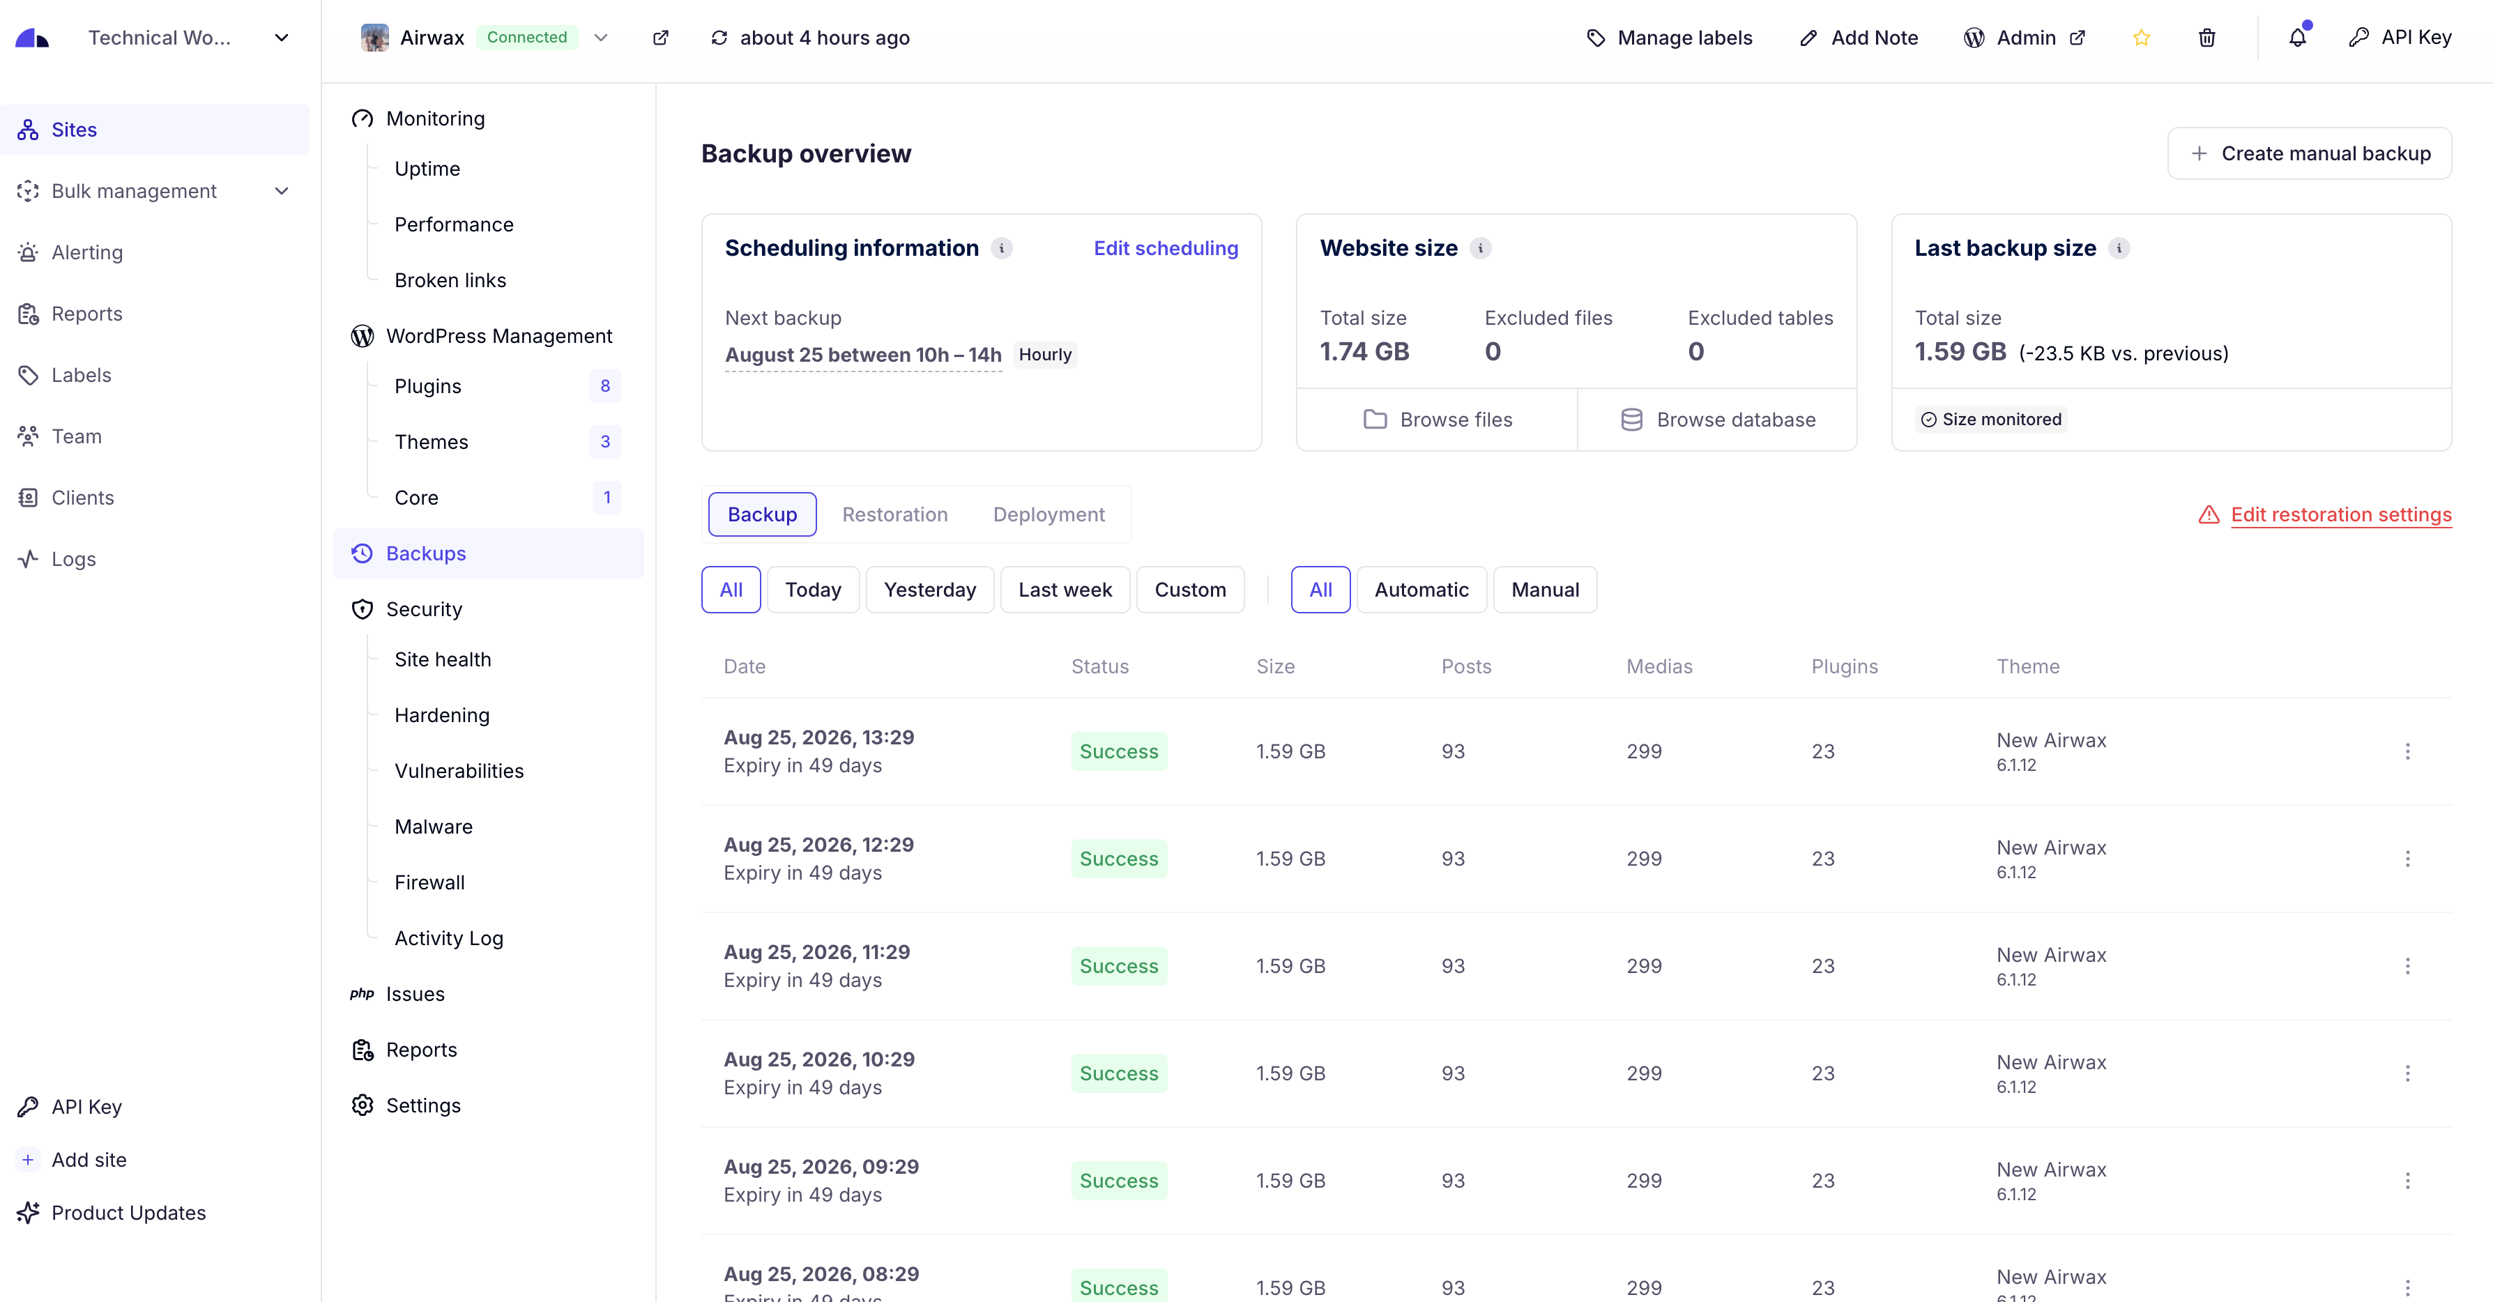Click Browse database
This screenshot has height=1302, width=2493.
pos(1718,420)
